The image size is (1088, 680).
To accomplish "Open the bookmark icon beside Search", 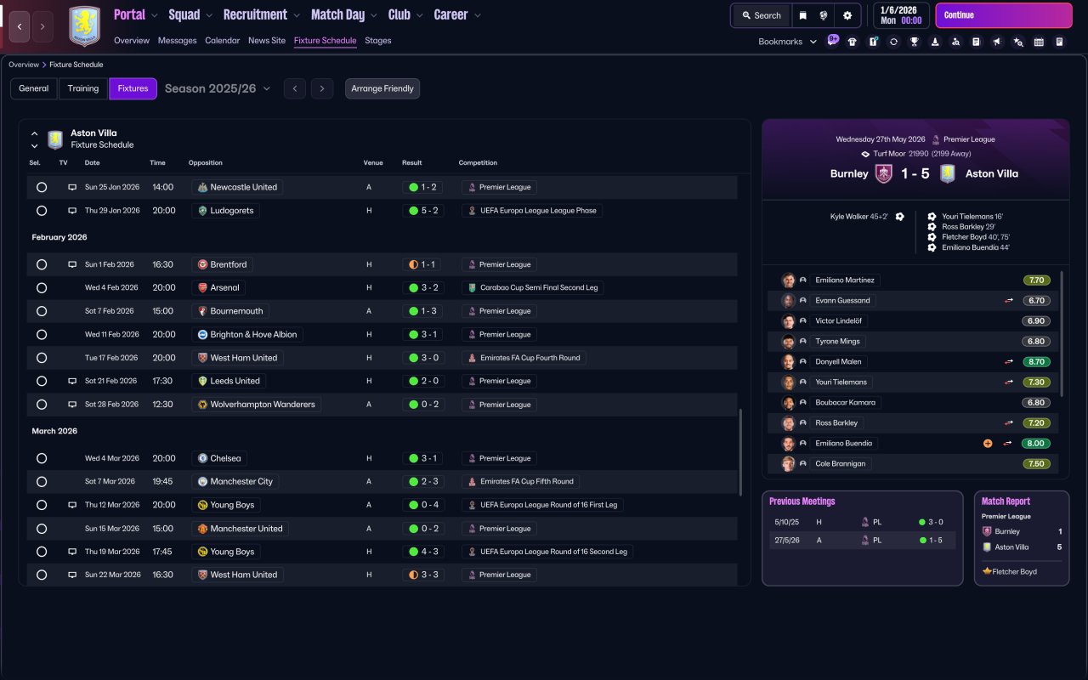I will coord(802,15).
